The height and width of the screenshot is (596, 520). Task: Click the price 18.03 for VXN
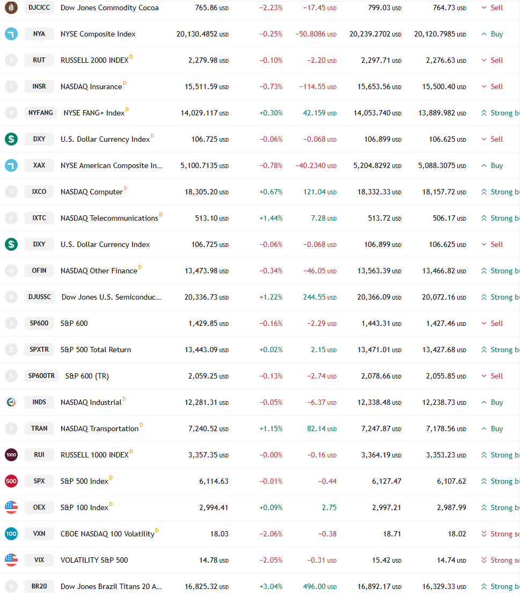[219, 534]
